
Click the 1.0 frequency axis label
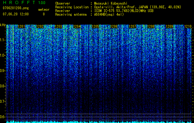click(x=2, y=55)
